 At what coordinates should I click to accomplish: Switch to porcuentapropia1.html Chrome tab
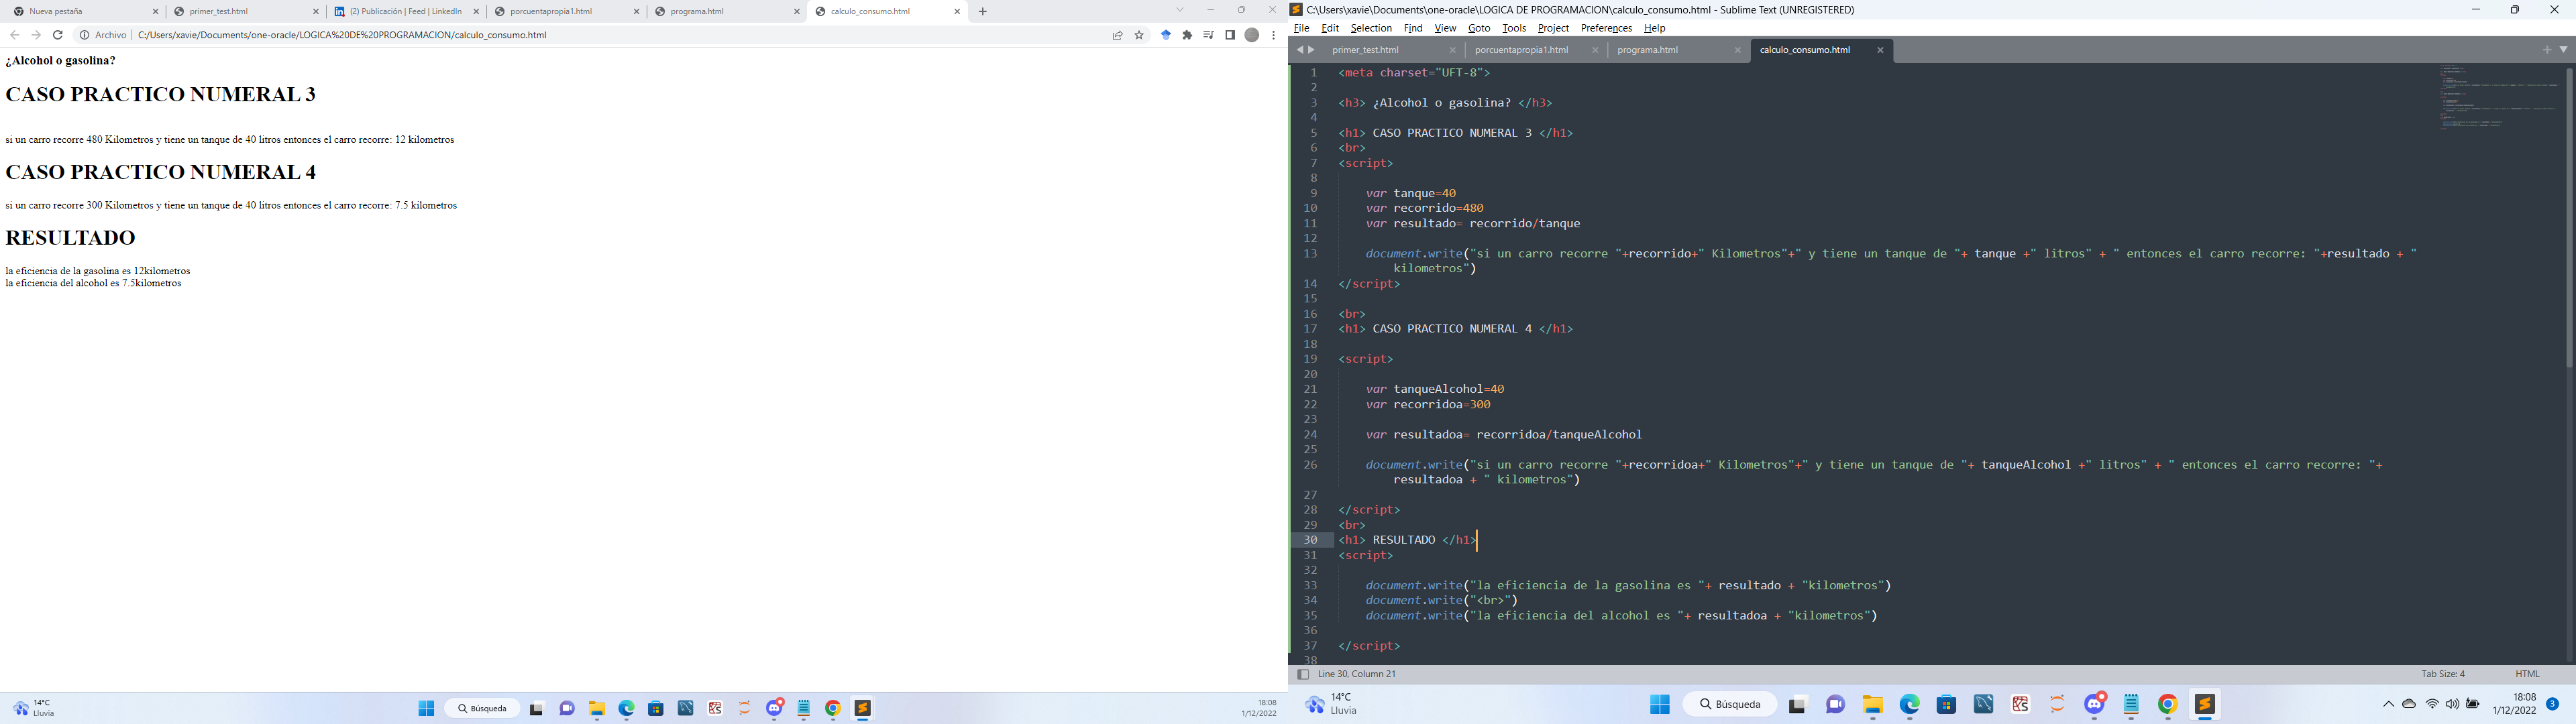tap(566, 12)
